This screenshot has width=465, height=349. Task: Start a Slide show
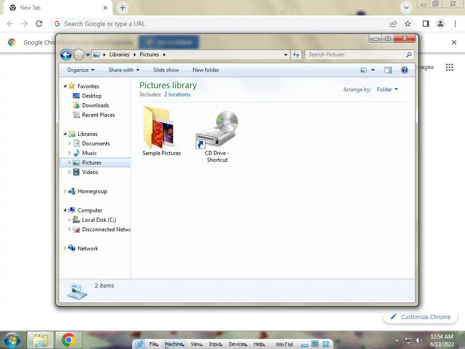(x=166, y=70)
